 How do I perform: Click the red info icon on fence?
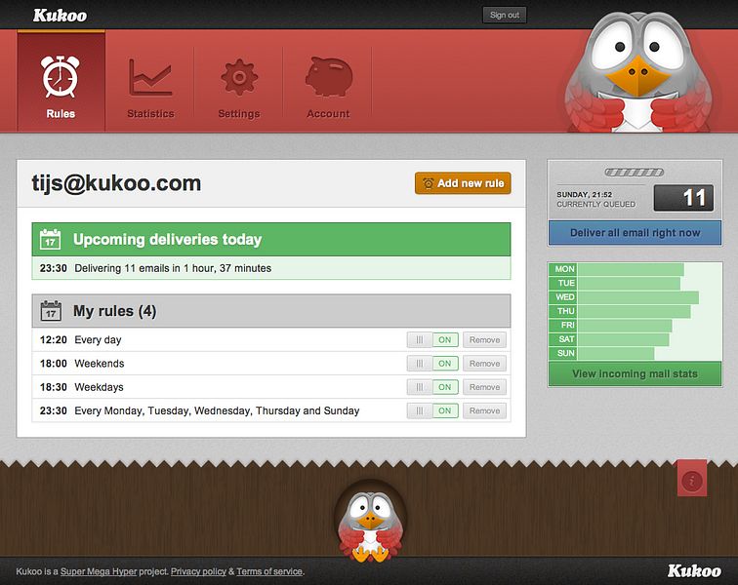point(692,480)
